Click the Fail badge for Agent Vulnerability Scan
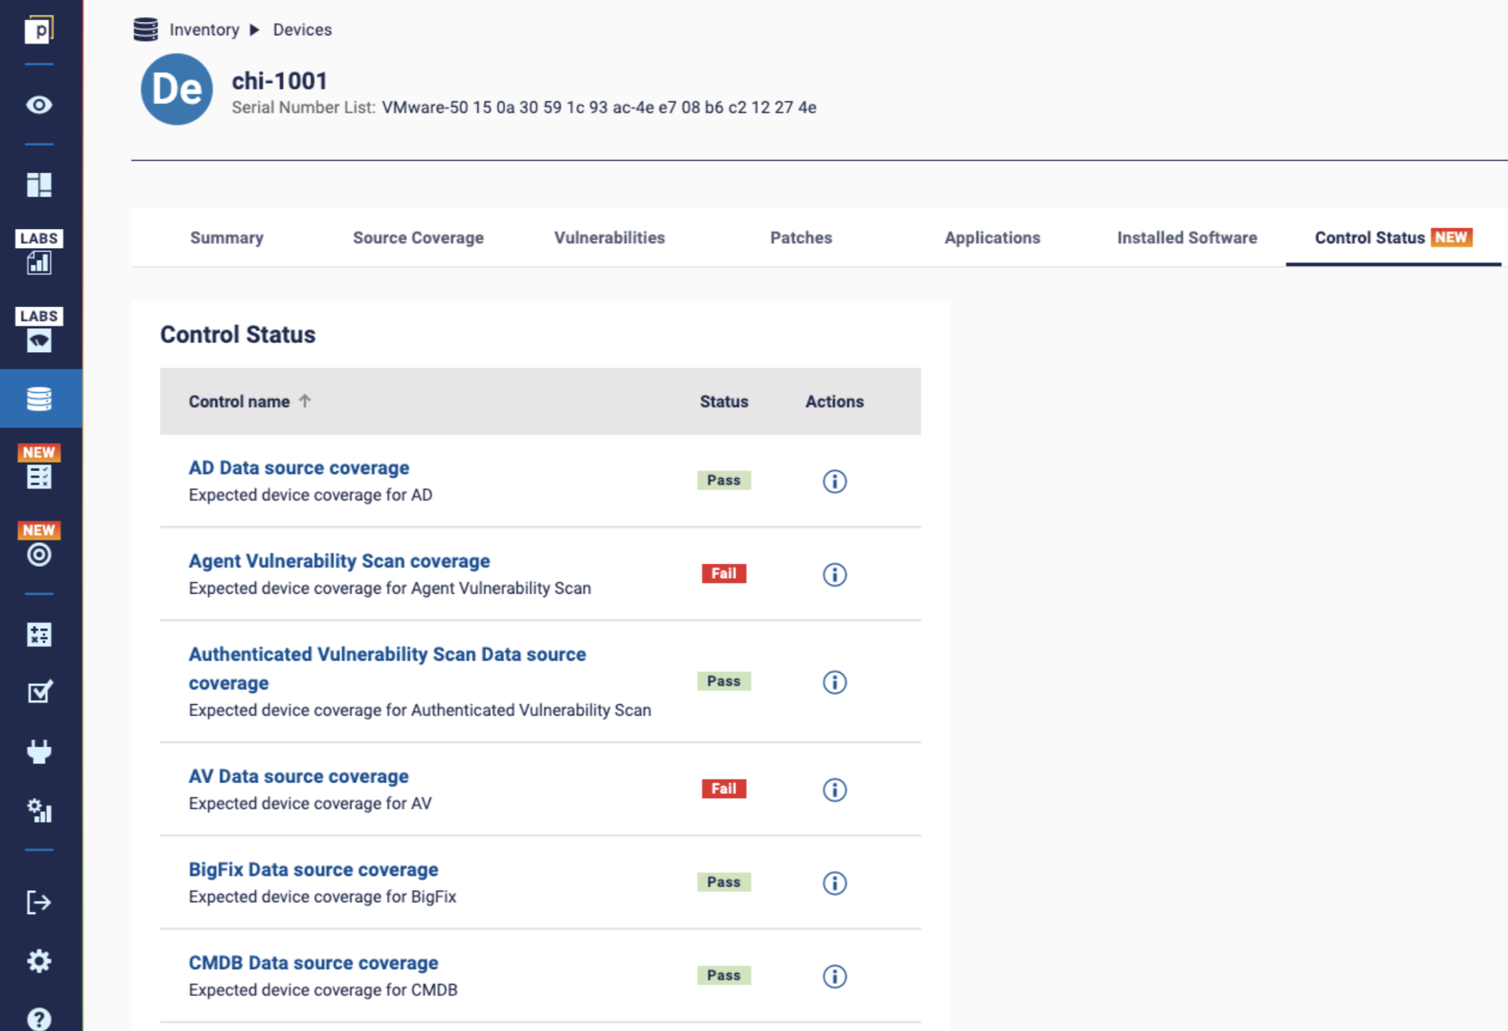 [724, 573]
